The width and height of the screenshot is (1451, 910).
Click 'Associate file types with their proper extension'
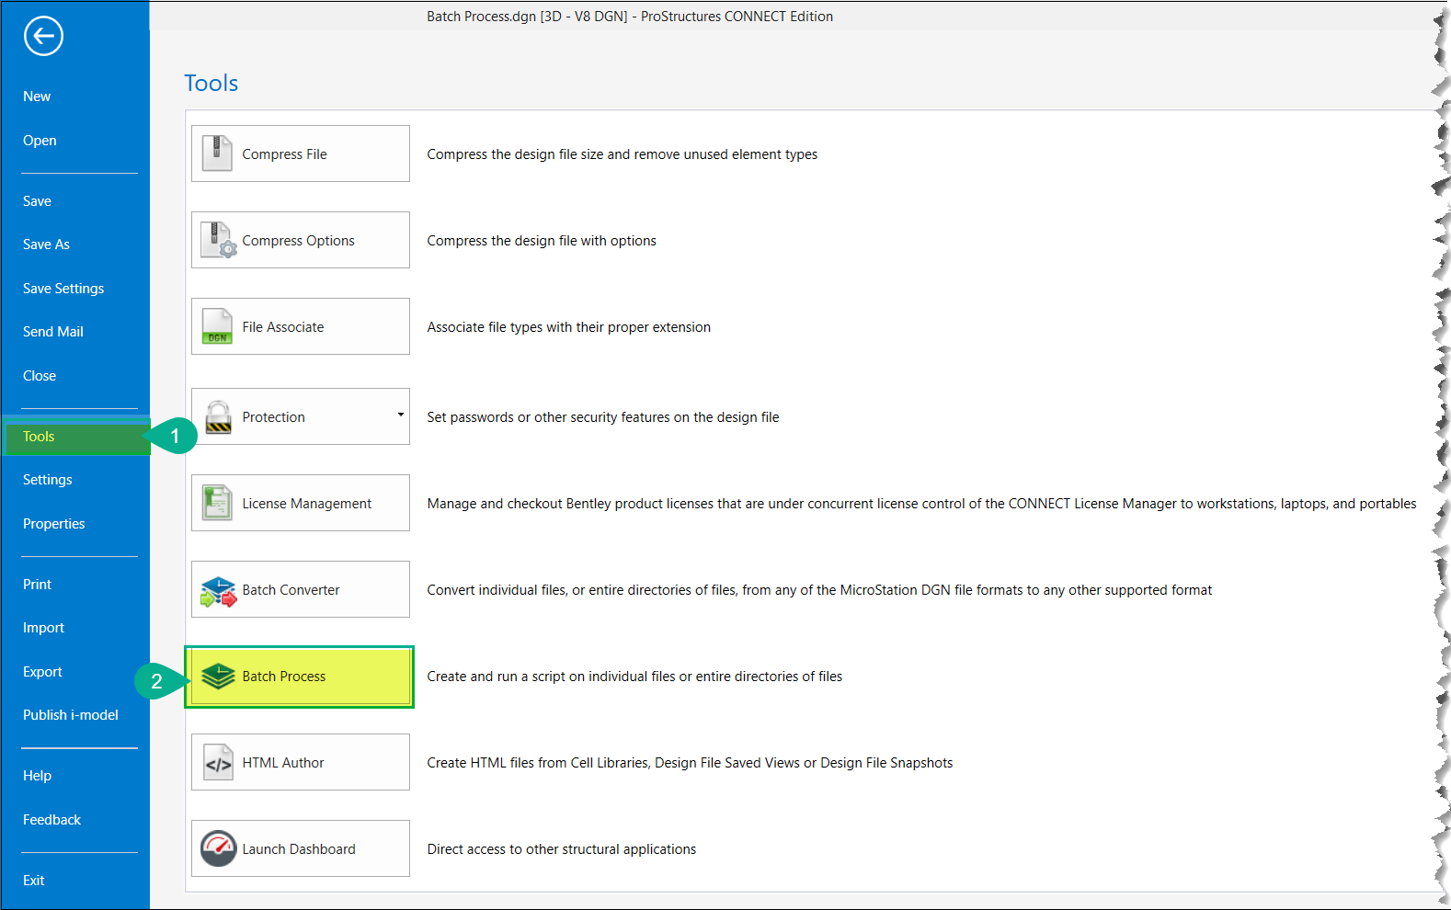569,327
